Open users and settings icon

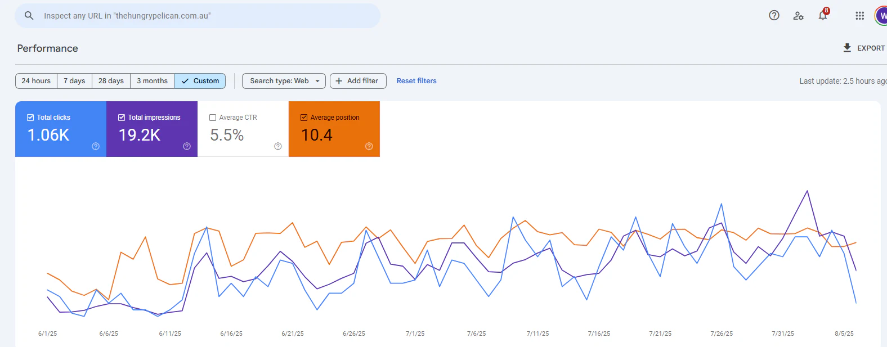pos(798,16)
